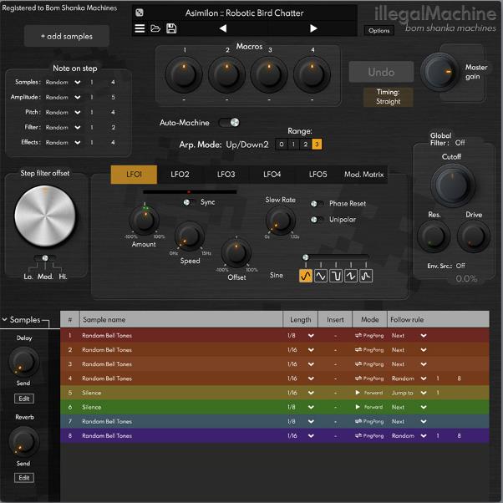Open the preset hamburger menu
The height and width of the screenshot is (503, 503).
(140, 28)
